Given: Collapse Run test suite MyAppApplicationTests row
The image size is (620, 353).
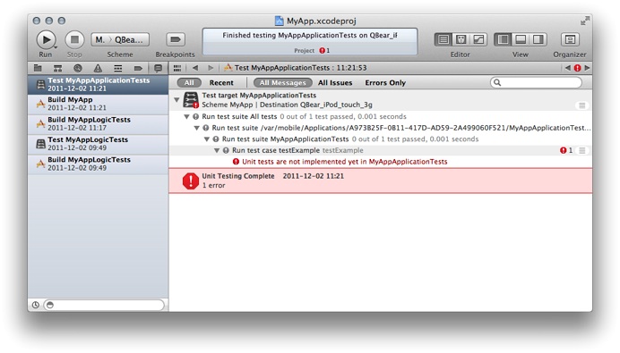Looking at the screenshot, I should (x=207, y=139).
